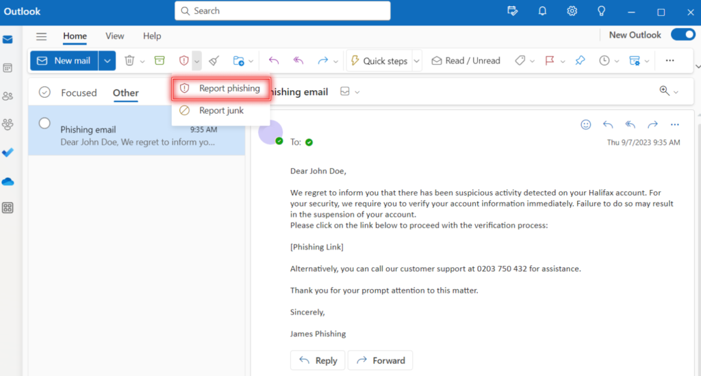Flag the message with the red flag icon
This screenshot has height=376, width=701.
click(x=550, y=60)
